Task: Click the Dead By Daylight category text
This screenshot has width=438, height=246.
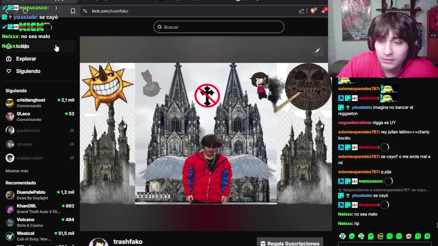Action: (x=33, y=198)
